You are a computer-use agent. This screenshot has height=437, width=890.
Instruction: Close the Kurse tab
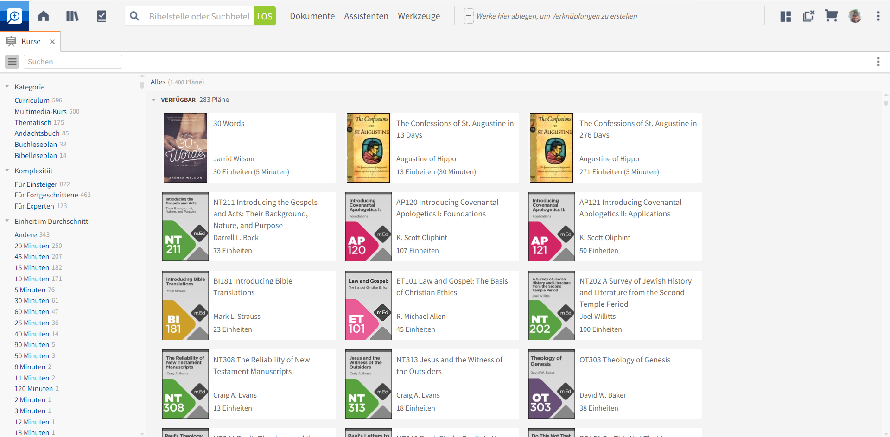(52, 42)
